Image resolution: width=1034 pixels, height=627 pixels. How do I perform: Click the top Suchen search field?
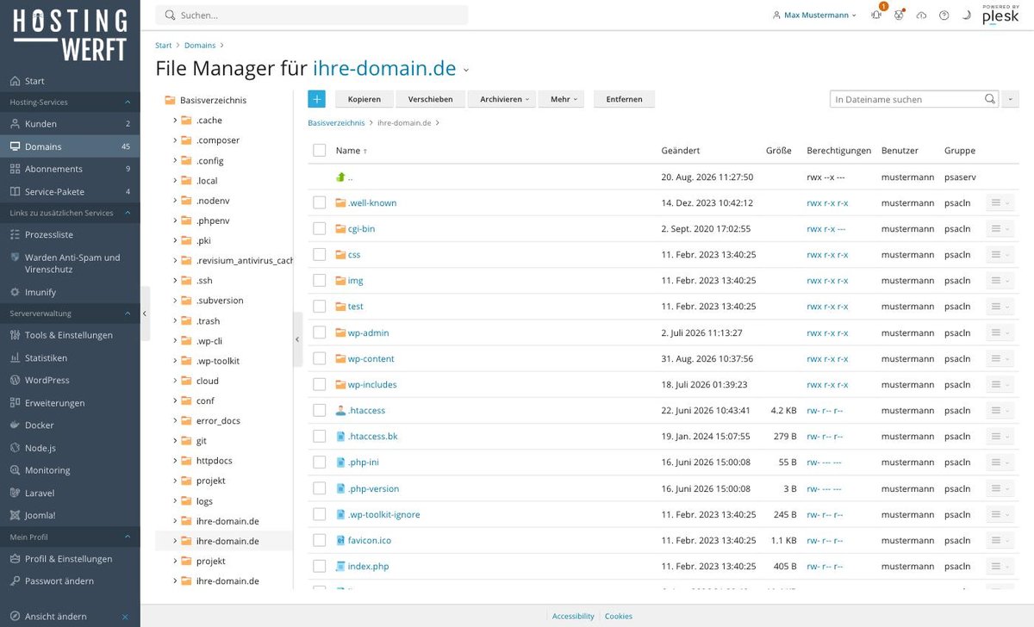(x=312, y=16)
